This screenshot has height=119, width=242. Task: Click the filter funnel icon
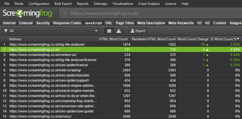tap(6, 31)
